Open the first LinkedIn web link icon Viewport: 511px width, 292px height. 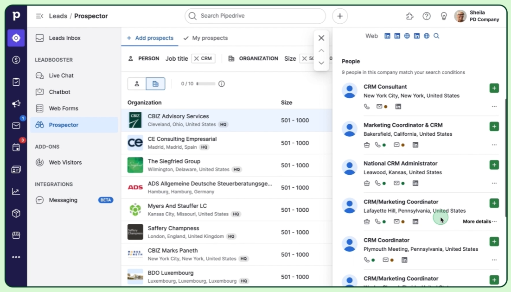[x=387, y=36]
